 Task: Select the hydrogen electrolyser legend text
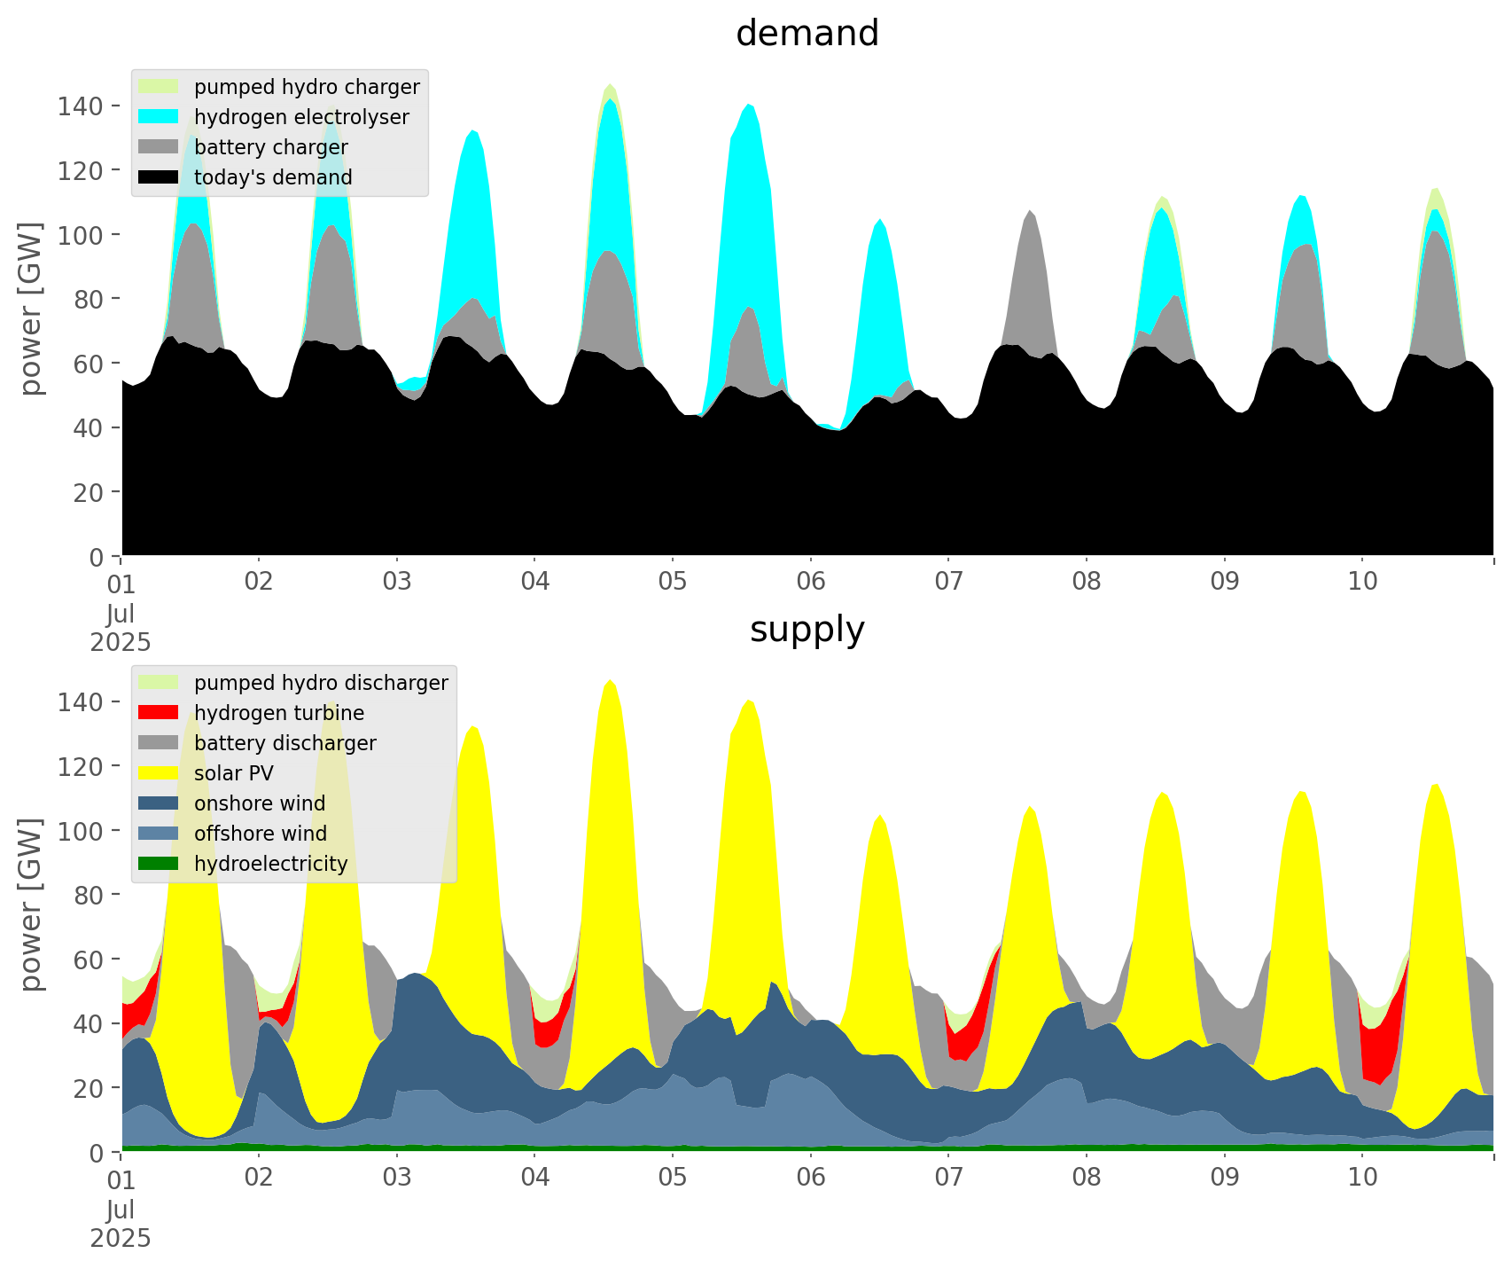click(x=301, y=117)
